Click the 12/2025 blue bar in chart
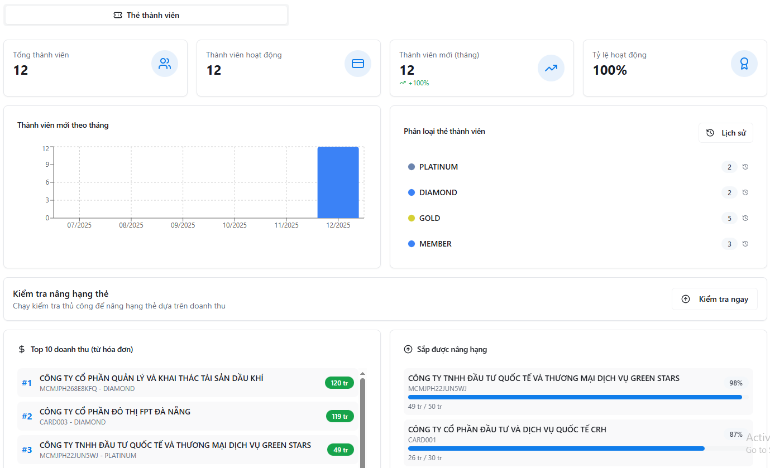770x468 pixels. pos(338,182)
